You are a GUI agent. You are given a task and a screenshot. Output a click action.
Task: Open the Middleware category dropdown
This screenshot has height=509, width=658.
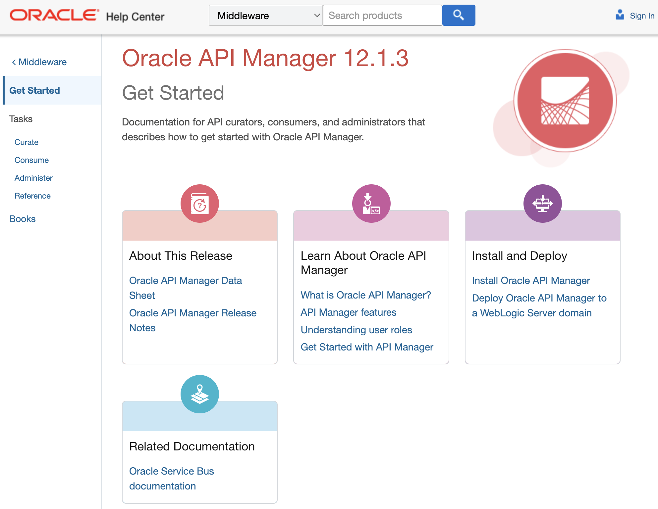[x=266, y=15]
